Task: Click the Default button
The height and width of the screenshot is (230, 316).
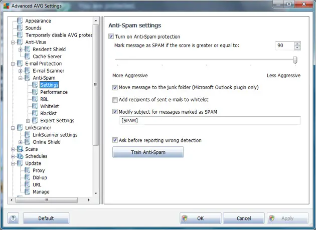Action: coord(46,218)
